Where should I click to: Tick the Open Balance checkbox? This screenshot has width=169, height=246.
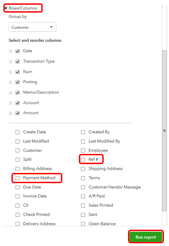(83, 224)
